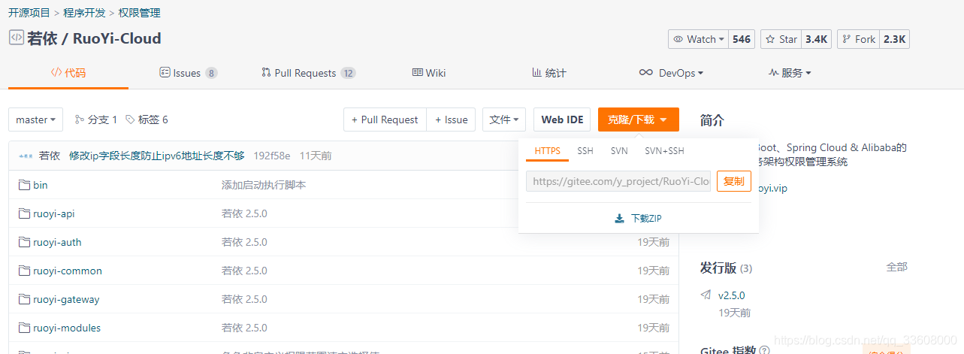Click the Fork button
Viewport: 964px width, 354px height.
pos(858,39)
